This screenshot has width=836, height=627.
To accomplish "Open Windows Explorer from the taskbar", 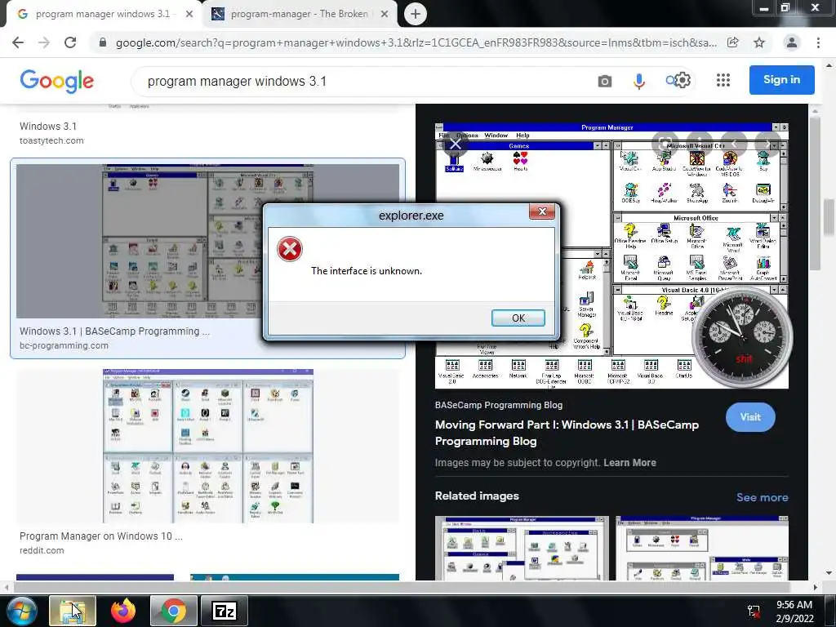I will tap(73, 611).
